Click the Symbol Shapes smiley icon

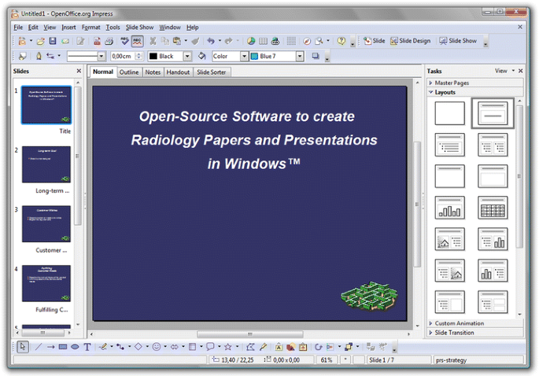[x=157, y=347]
